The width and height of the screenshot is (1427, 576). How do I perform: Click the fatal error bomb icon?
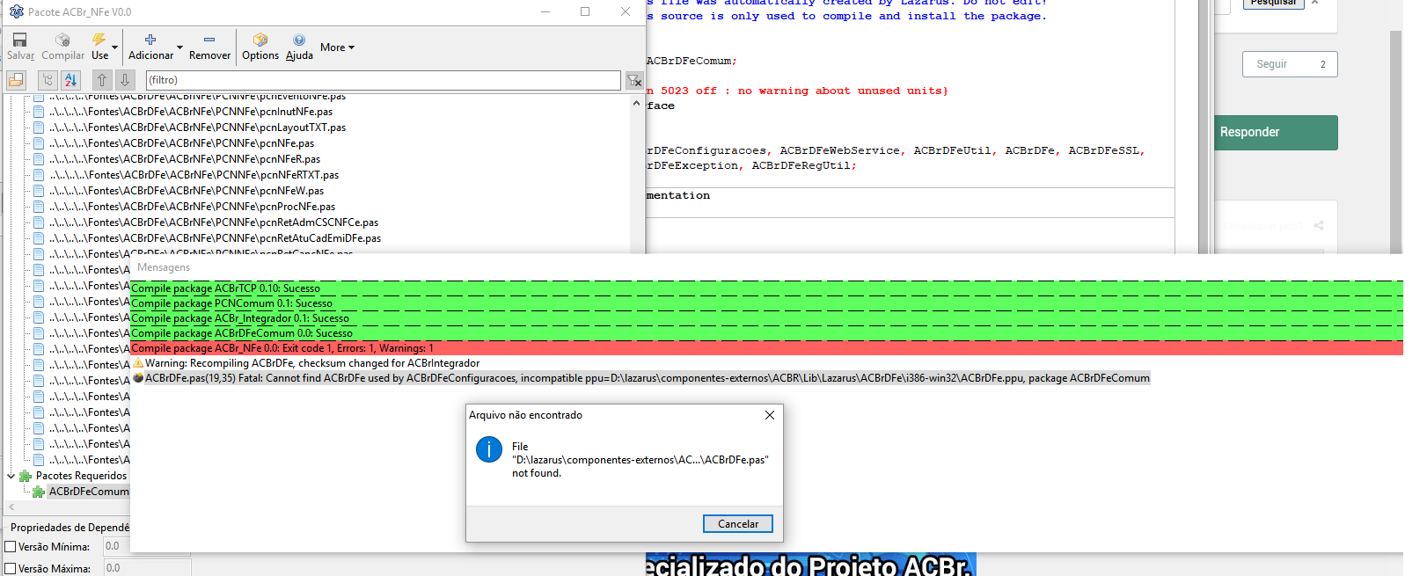pyautogui.click(x=138, y=378)
